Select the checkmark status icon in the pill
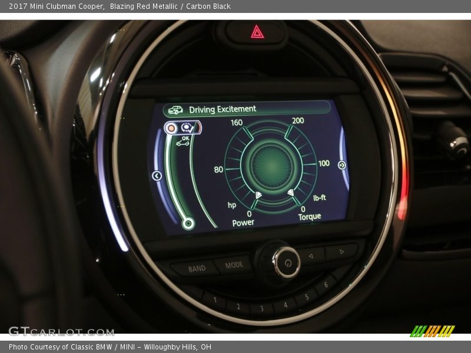The width and height of the screenshot is (471, 353). tap(187, 128)
